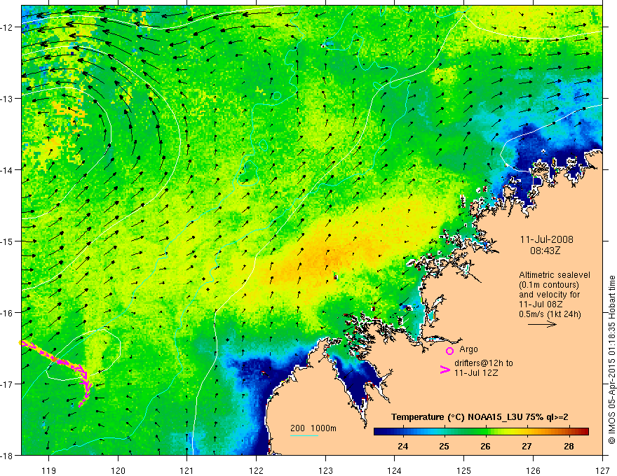The width and height of the screenshot is (617, 476).
Task: Click the magenta drifter arrowhead legend marker
Action: (x=445, y=370)
